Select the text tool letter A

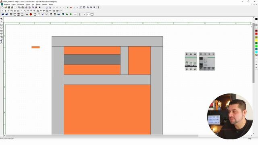pyautogui.click(x=2, y=43)
